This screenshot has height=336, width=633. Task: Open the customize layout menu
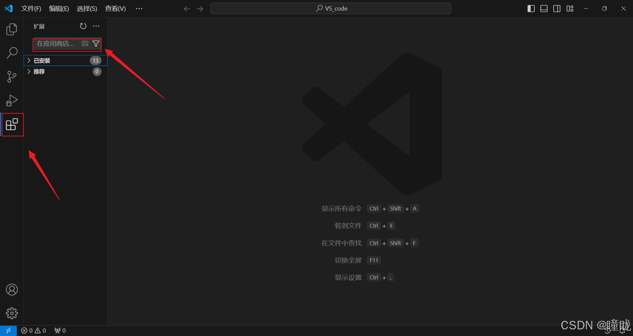tap(570, 9)
